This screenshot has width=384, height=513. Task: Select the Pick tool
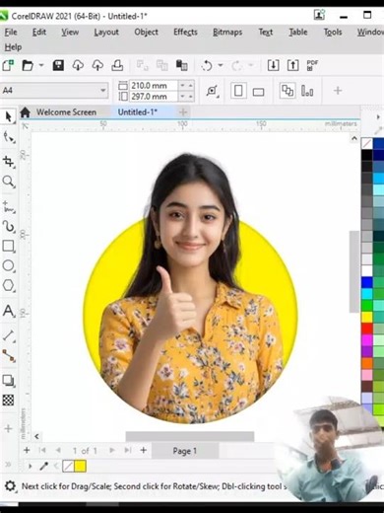tap(8, 117)
